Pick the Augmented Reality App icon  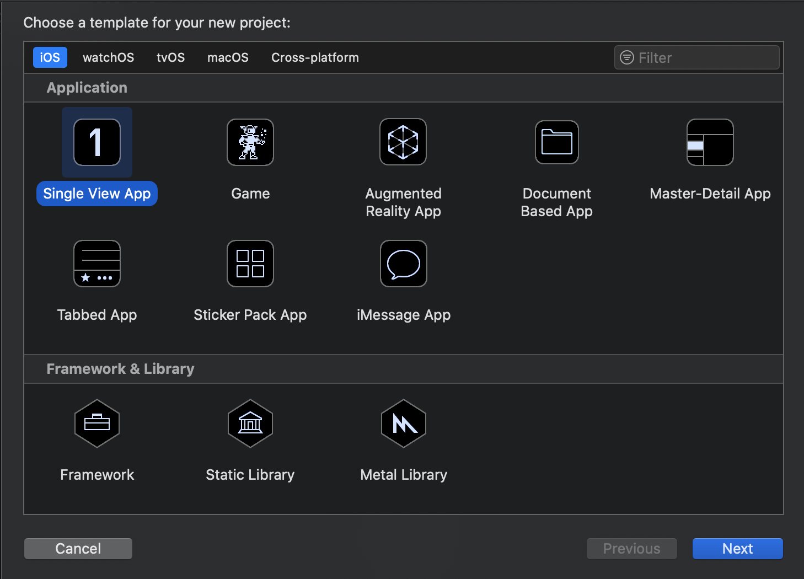(x=403, y=142)
